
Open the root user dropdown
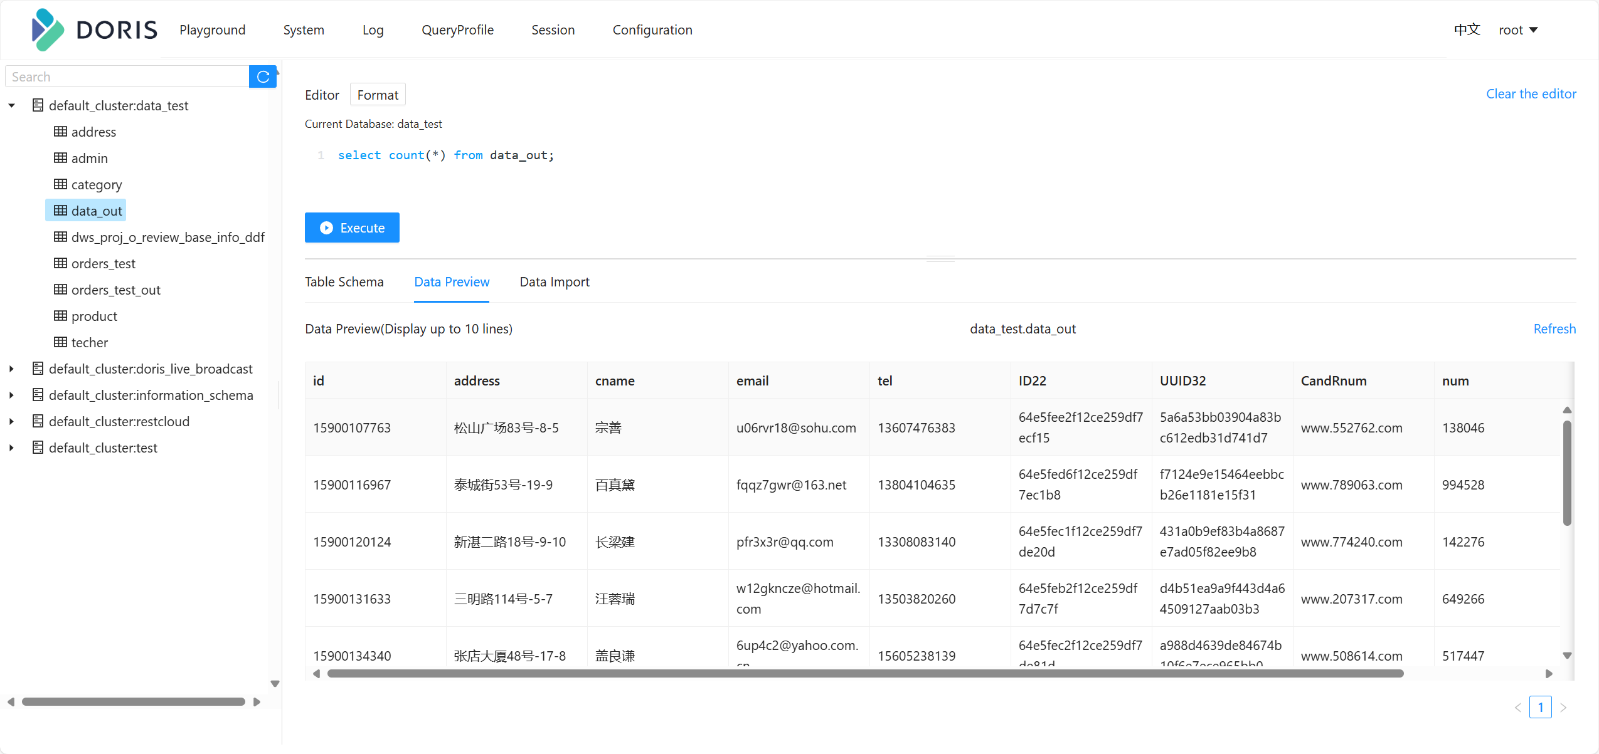click(1518, 30)
